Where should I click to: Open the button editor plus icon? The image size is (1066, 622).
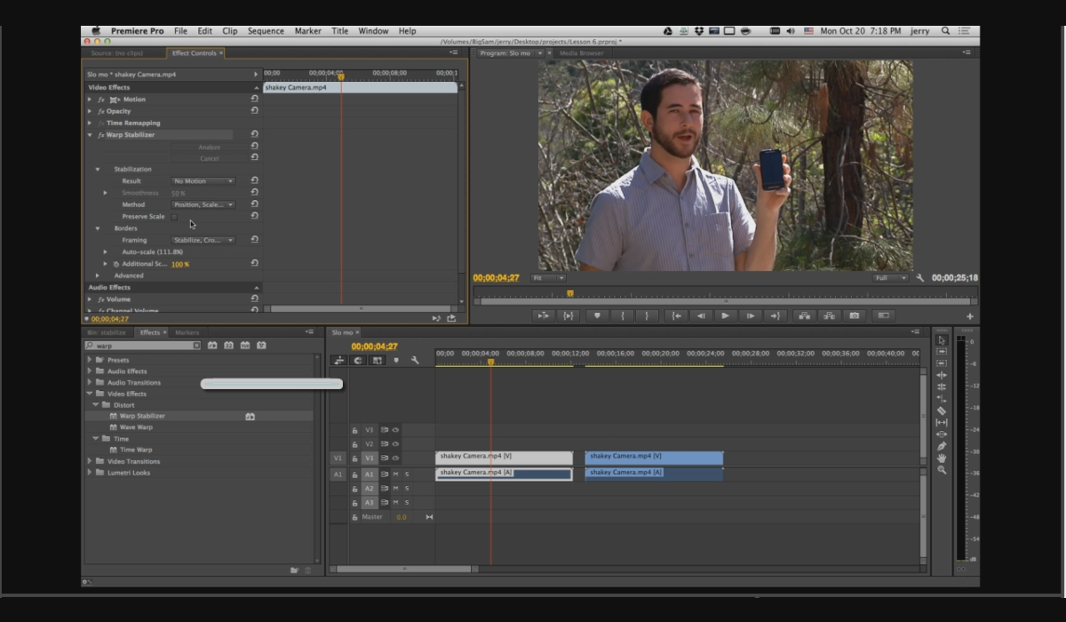970,316
